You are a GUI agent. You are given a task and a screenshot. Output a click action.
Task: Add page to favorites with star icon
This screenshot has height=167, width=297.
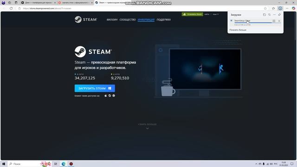(265, 8)
